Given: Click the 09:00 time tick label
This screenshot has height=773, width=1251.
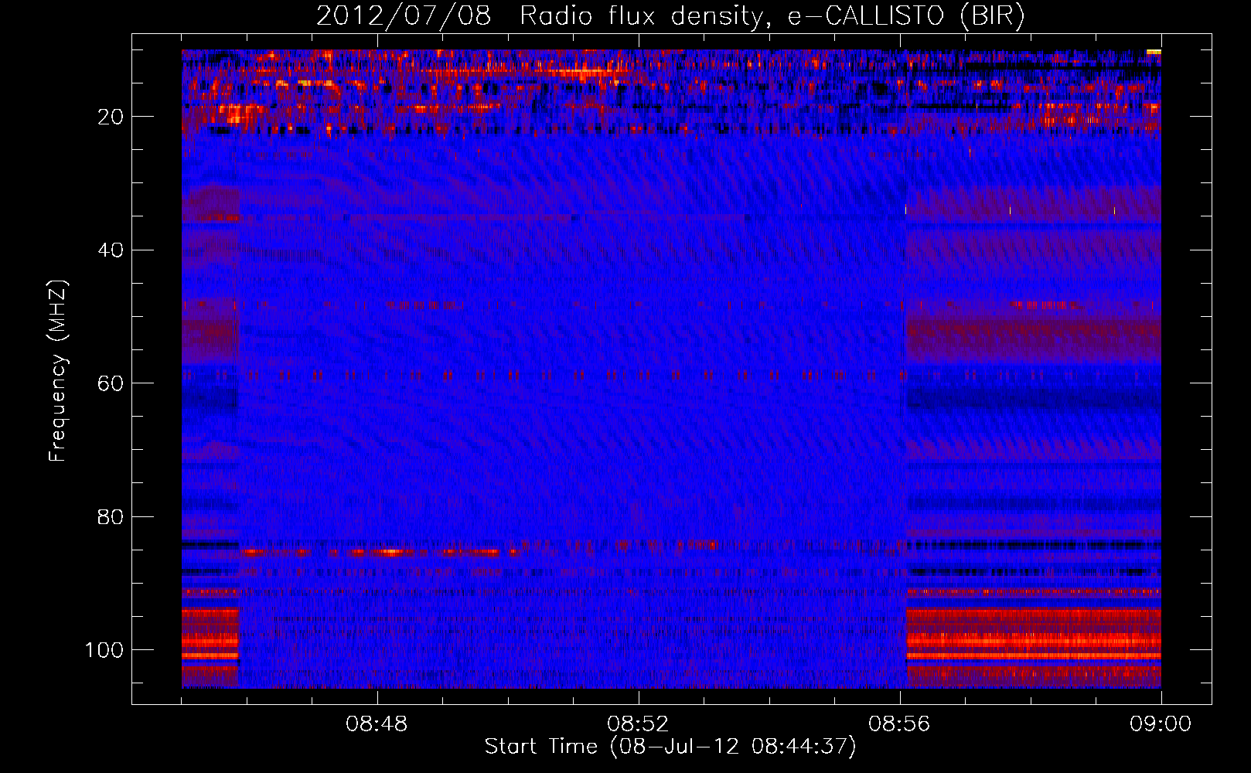Looking at the screenshot, I should (1161, 724).
